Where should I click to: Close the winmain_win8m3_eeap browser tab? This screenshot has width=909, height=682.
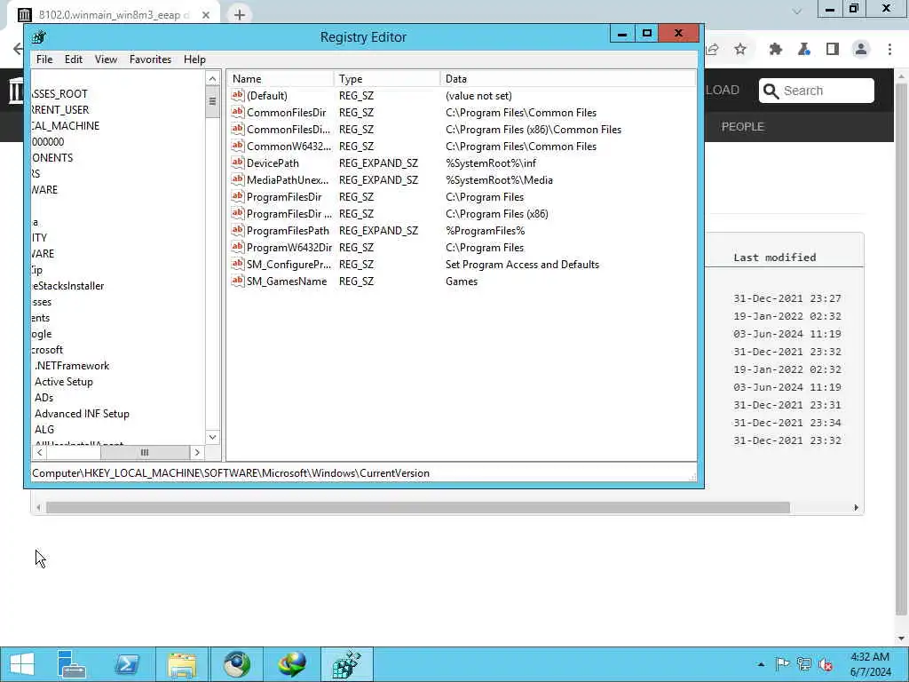(x=206, y=15)
